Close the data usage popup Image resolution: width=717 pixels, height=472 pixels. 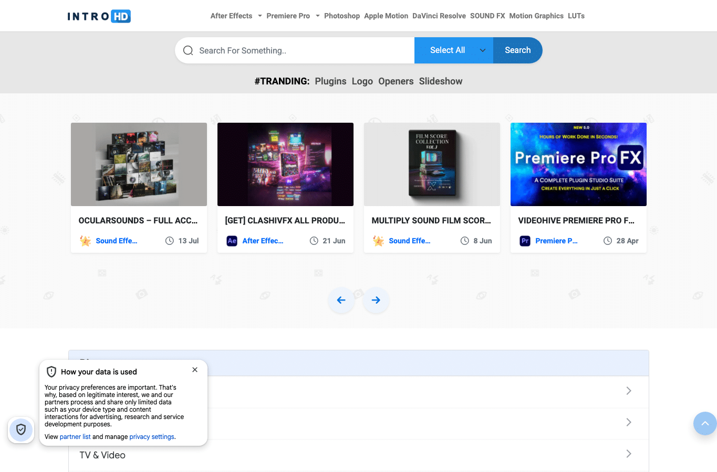point(195,370)
